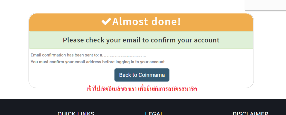286x115 pixels.
Task: Open the QUICK LINKS footer heading
Action: pos(76,113)
